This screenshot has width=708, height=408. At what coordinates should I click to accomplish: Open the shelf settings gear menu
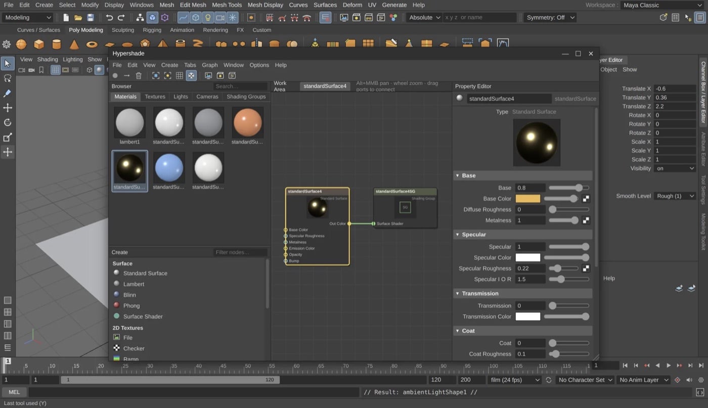tap(6, 44)
